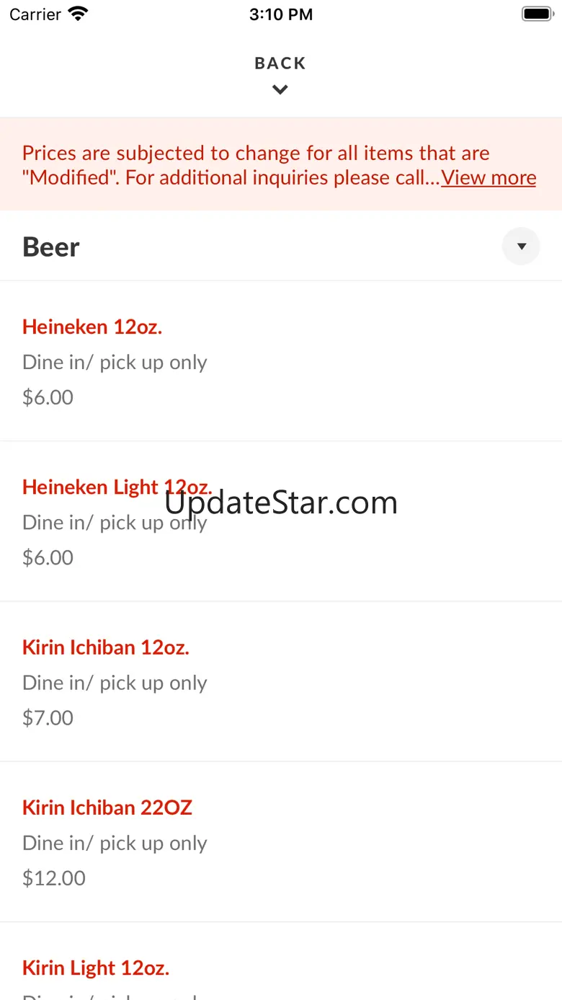562x1000 pixels.
Task: Tap the BACK label at top
Action: [280, 63]
